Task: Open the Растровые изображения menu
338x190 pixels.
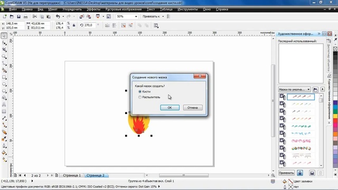Action: coord(123,9)
